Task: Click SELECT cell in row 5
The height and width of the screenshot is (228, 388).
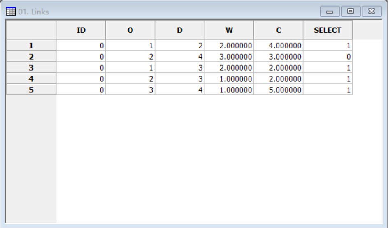Action: pyautogui.click(x=328, y=90)
